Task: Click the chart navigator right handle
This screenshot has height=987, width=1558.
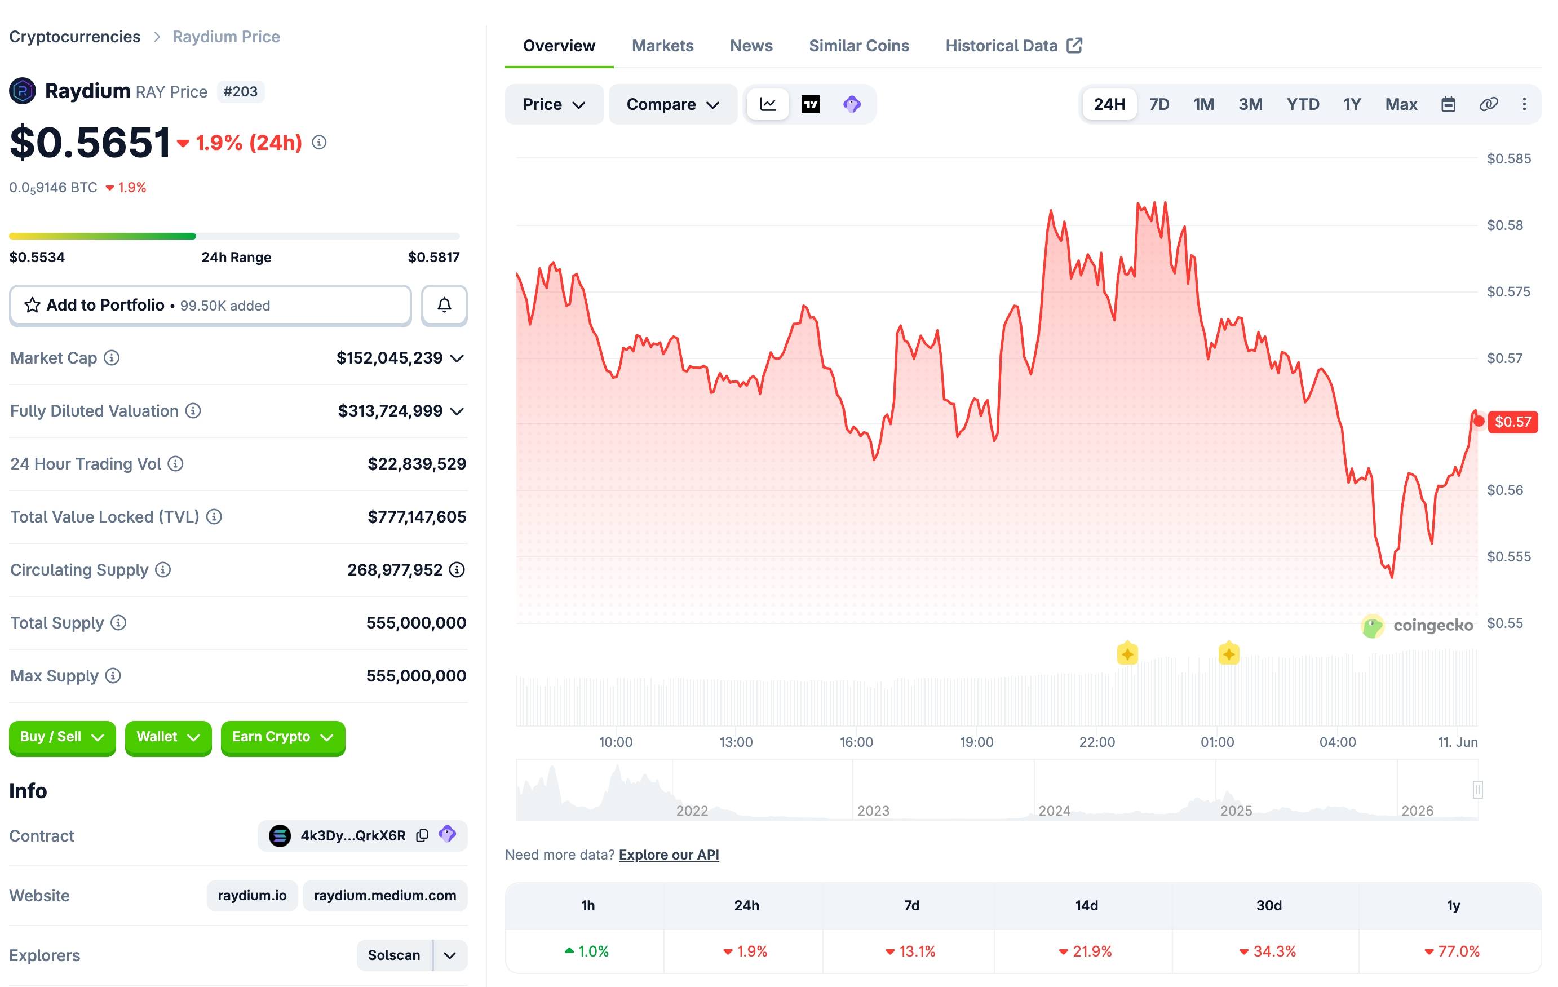Action: coord(1478,790)
